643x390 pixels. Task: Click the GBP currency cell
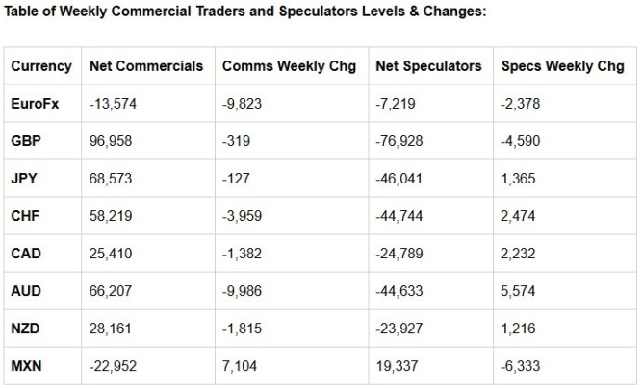coord(26,141)
